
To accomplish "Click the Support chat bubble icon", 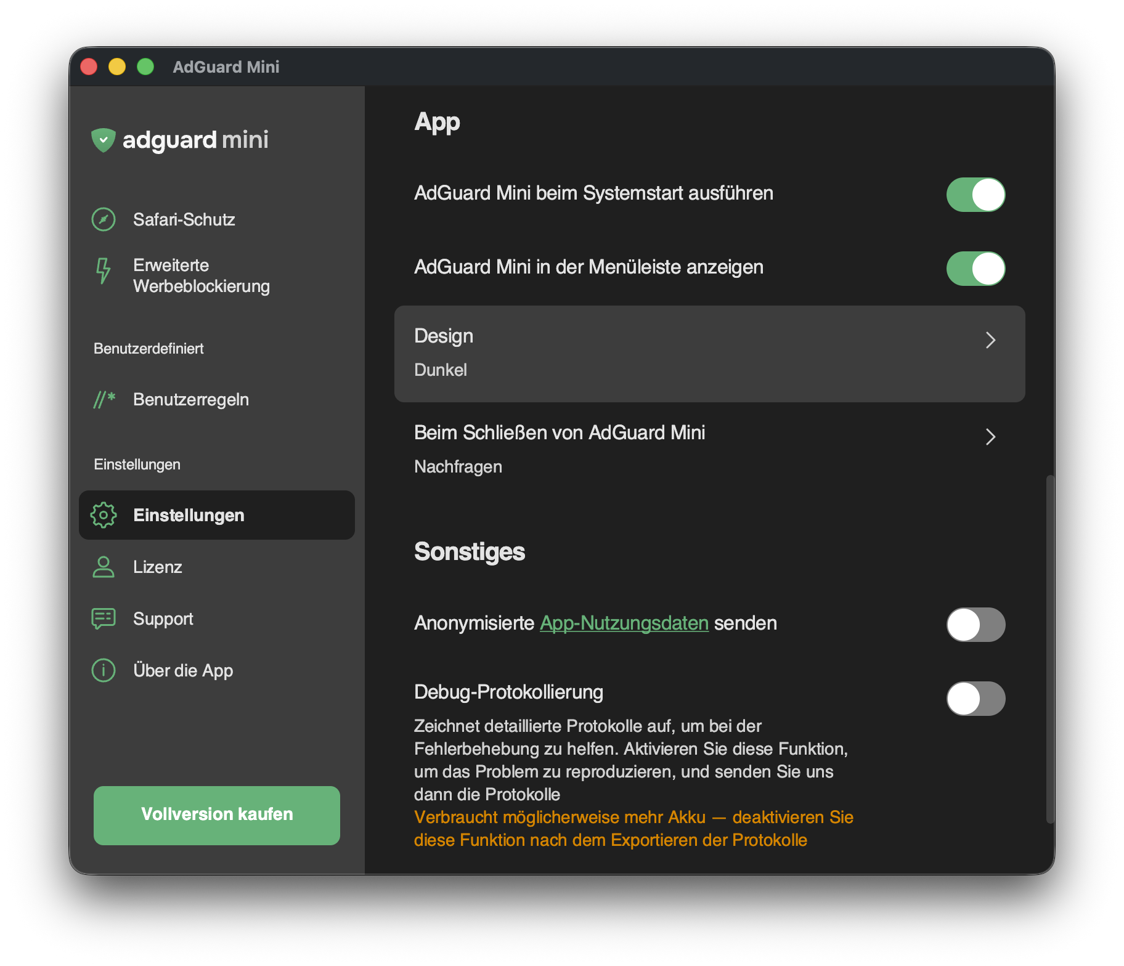I will point(104,619).
